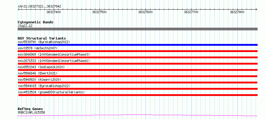Click ruler position 36327500
This screenshot has height=119, width=266.
point(100,12)
